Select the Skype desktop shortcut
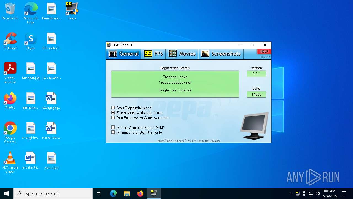 tap(31, 41)
